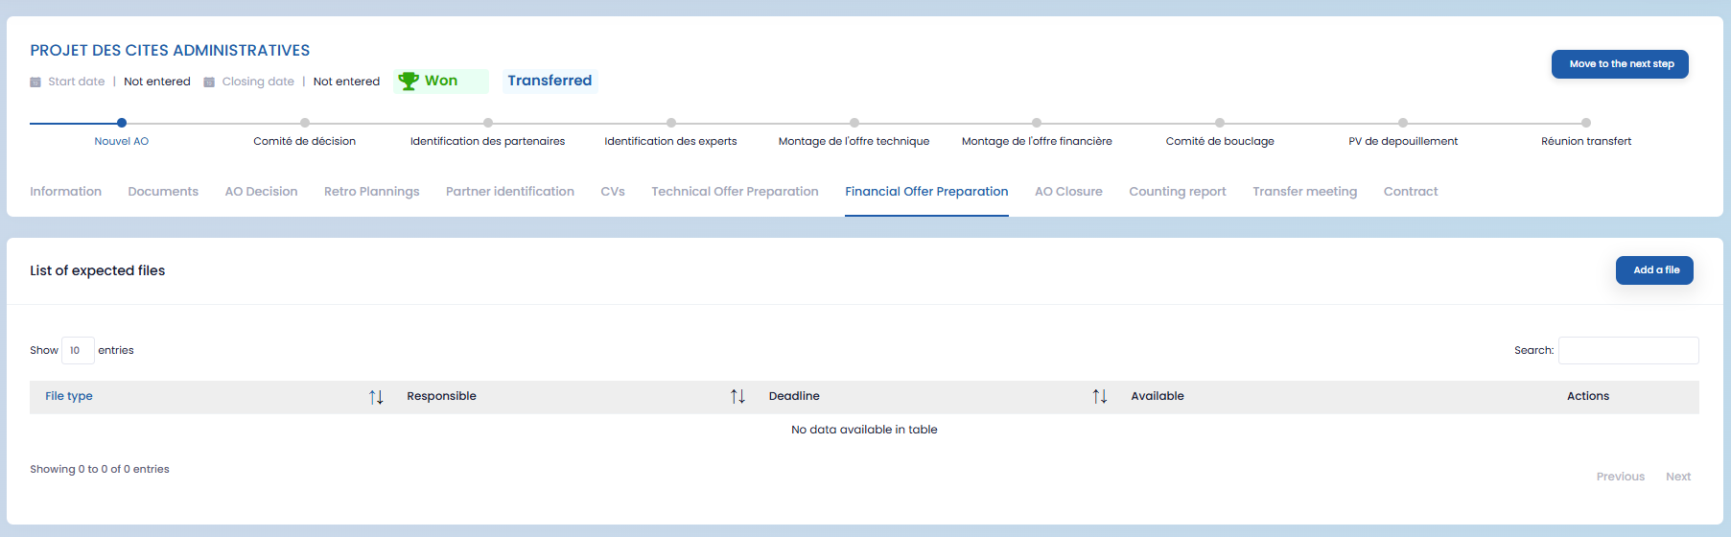Click the 'Showing 0 to 0 of 0 entries' text
The image size is (1731, 537).
(x=100, y=469)
